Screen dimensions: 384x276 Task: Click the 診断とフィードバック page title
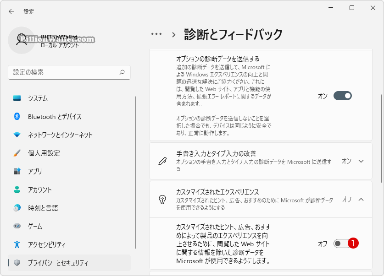[233, 34]
